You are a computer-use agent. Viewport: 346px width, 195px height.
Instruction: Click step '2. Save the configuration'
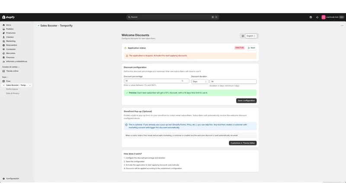point(134,162)
